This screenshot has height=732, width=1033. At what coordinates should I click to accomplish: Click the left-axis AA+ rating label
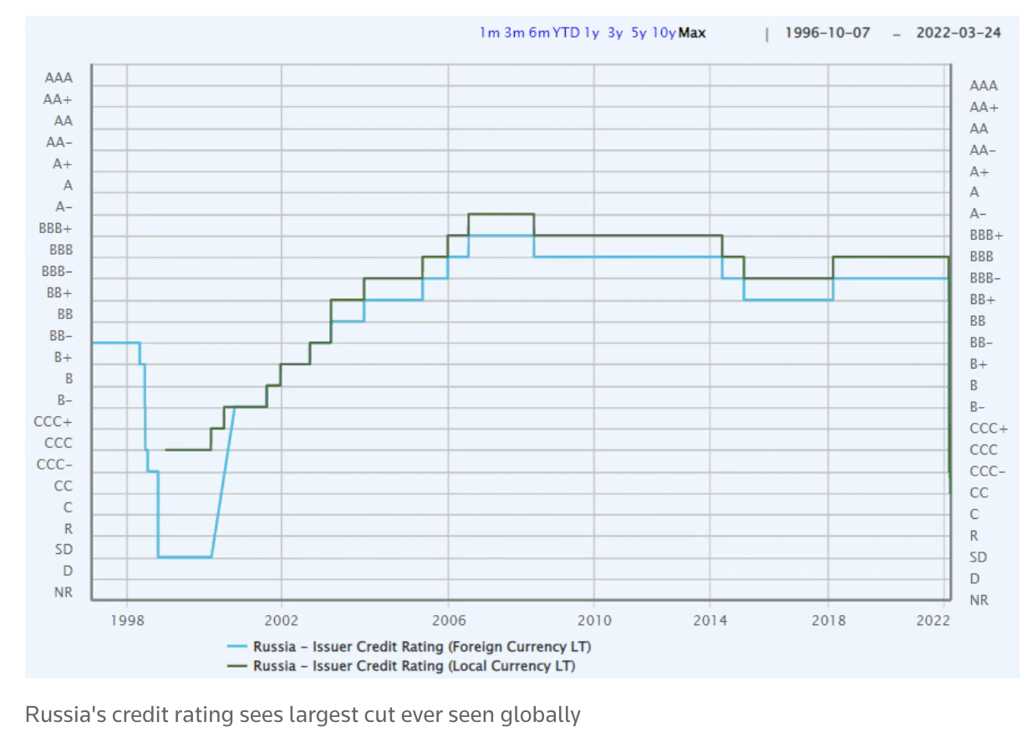click(x=59, y=99)
